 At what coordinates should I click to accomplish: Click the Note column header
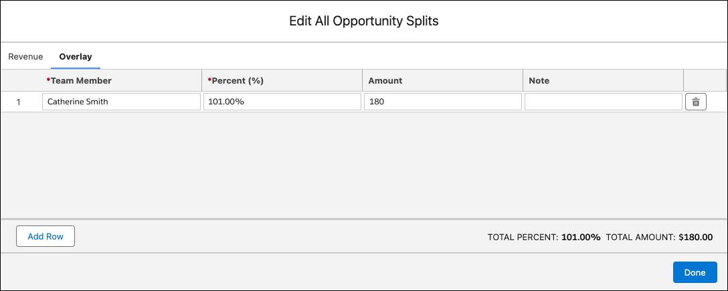539,80
